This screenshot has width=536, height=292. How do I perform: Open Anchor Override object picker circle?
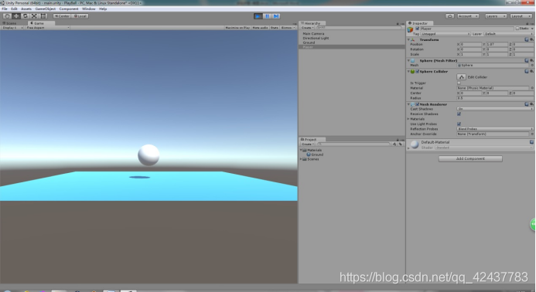click(x=532, y=134)
